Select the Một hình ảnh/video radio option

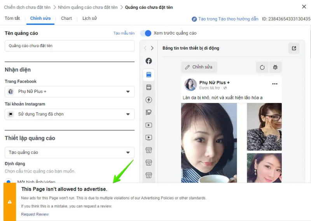(9, 181)
